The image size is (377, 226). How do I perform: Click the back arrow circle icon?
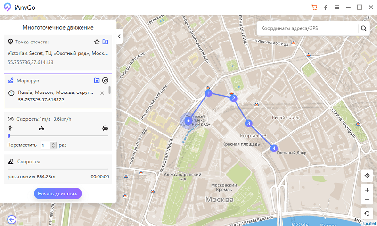(11, 219)
